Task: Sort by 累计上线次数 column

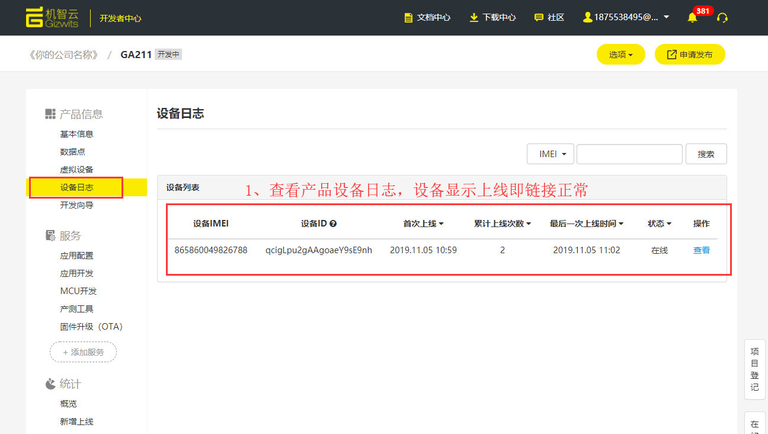Action: (x=502, y=224)
